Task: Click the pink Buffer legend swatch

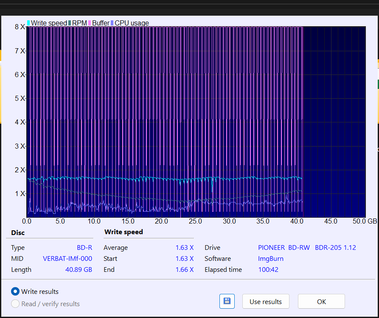Action: pyautogui.click(x=90, y=23)
